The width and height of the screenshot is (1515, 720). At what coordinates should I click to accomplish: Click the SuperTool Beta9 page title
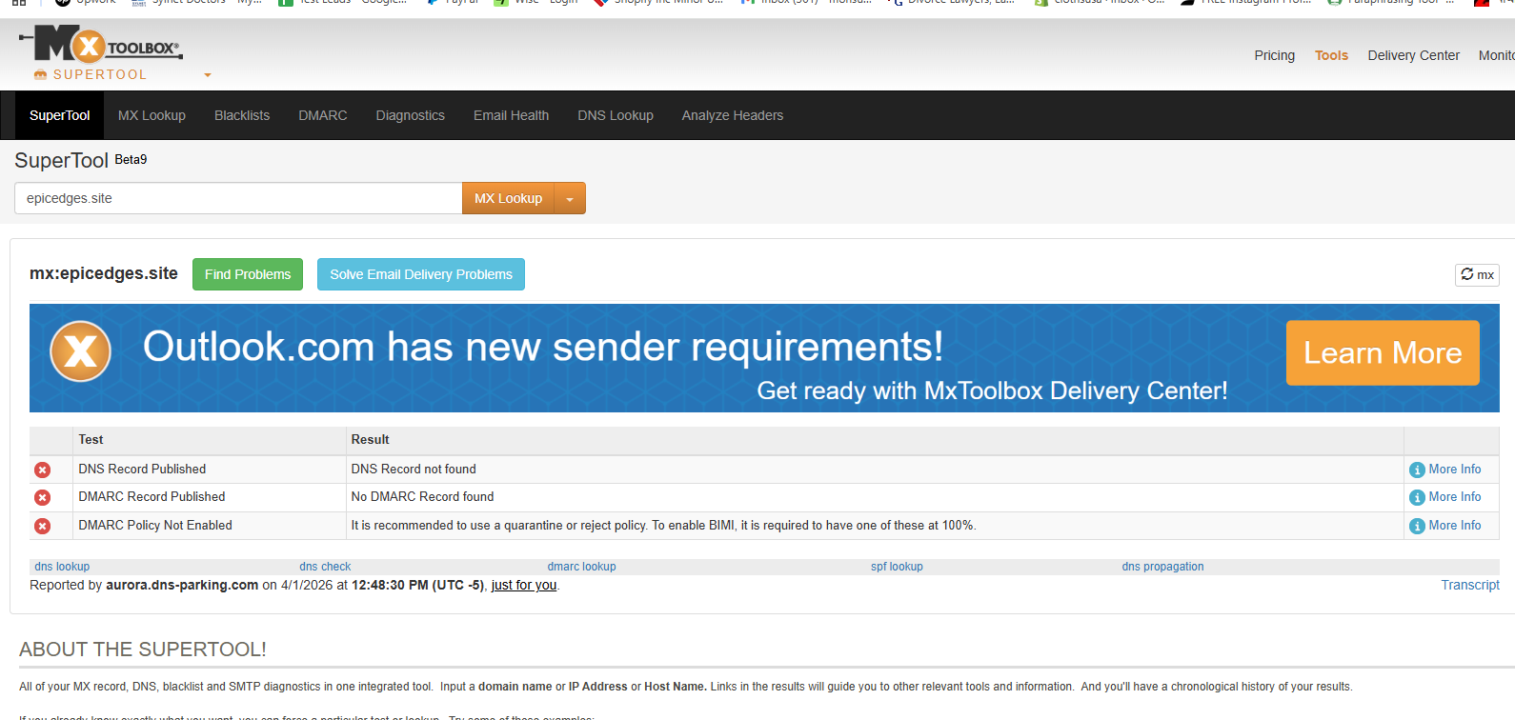81,160
